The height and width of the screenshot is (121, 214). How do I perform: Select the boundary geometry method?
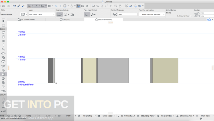[x=59, y=14]
